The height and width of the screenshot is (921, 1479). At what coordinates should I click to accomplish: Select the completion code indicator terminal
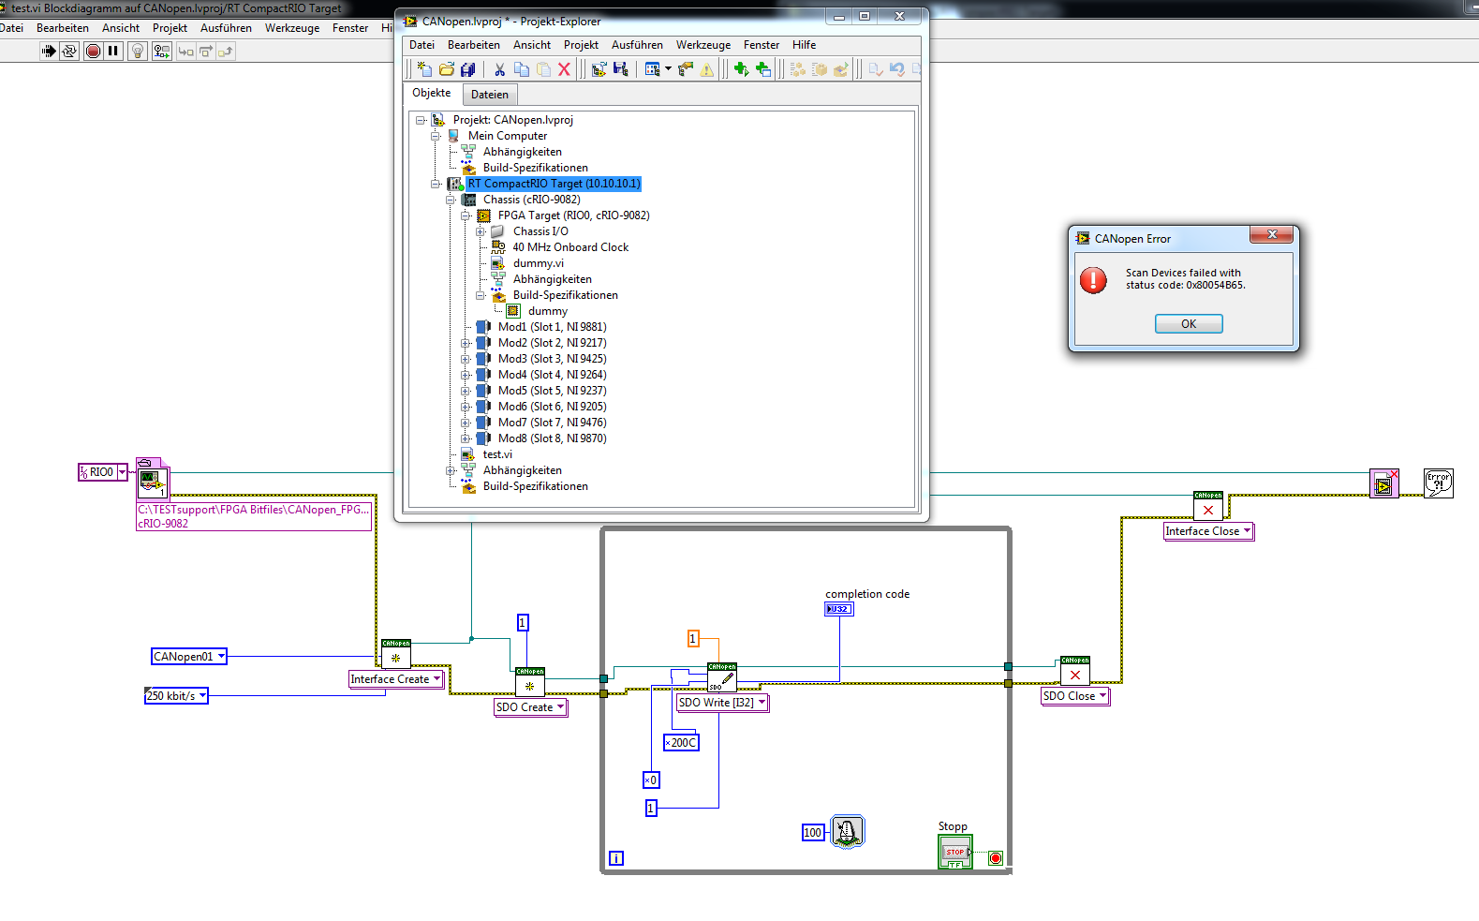(838, 609)
